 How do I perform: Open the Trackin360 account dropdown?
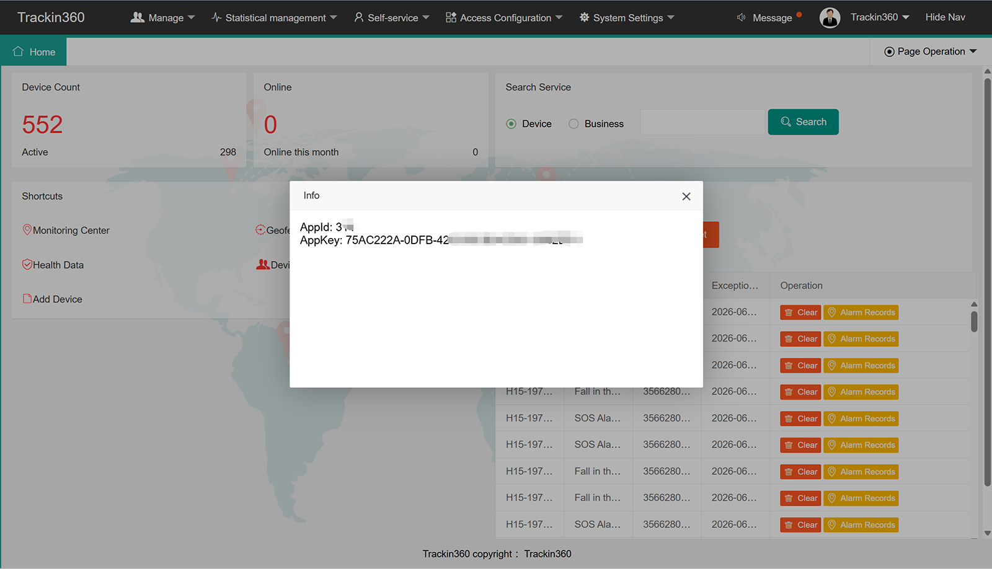880,17
